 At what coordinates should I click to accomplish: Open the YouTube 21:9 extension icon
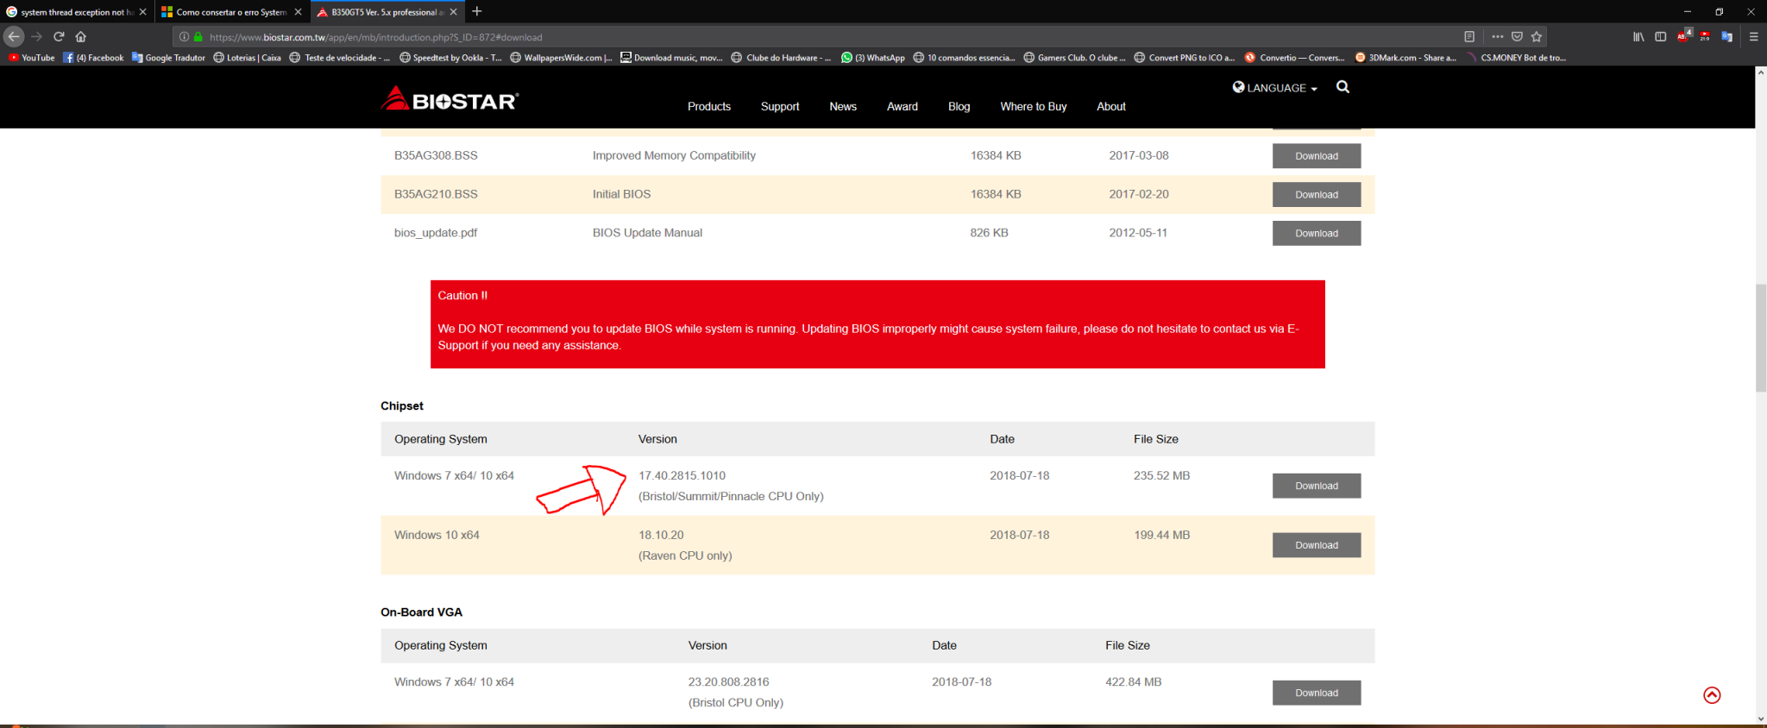point(1705,37)
